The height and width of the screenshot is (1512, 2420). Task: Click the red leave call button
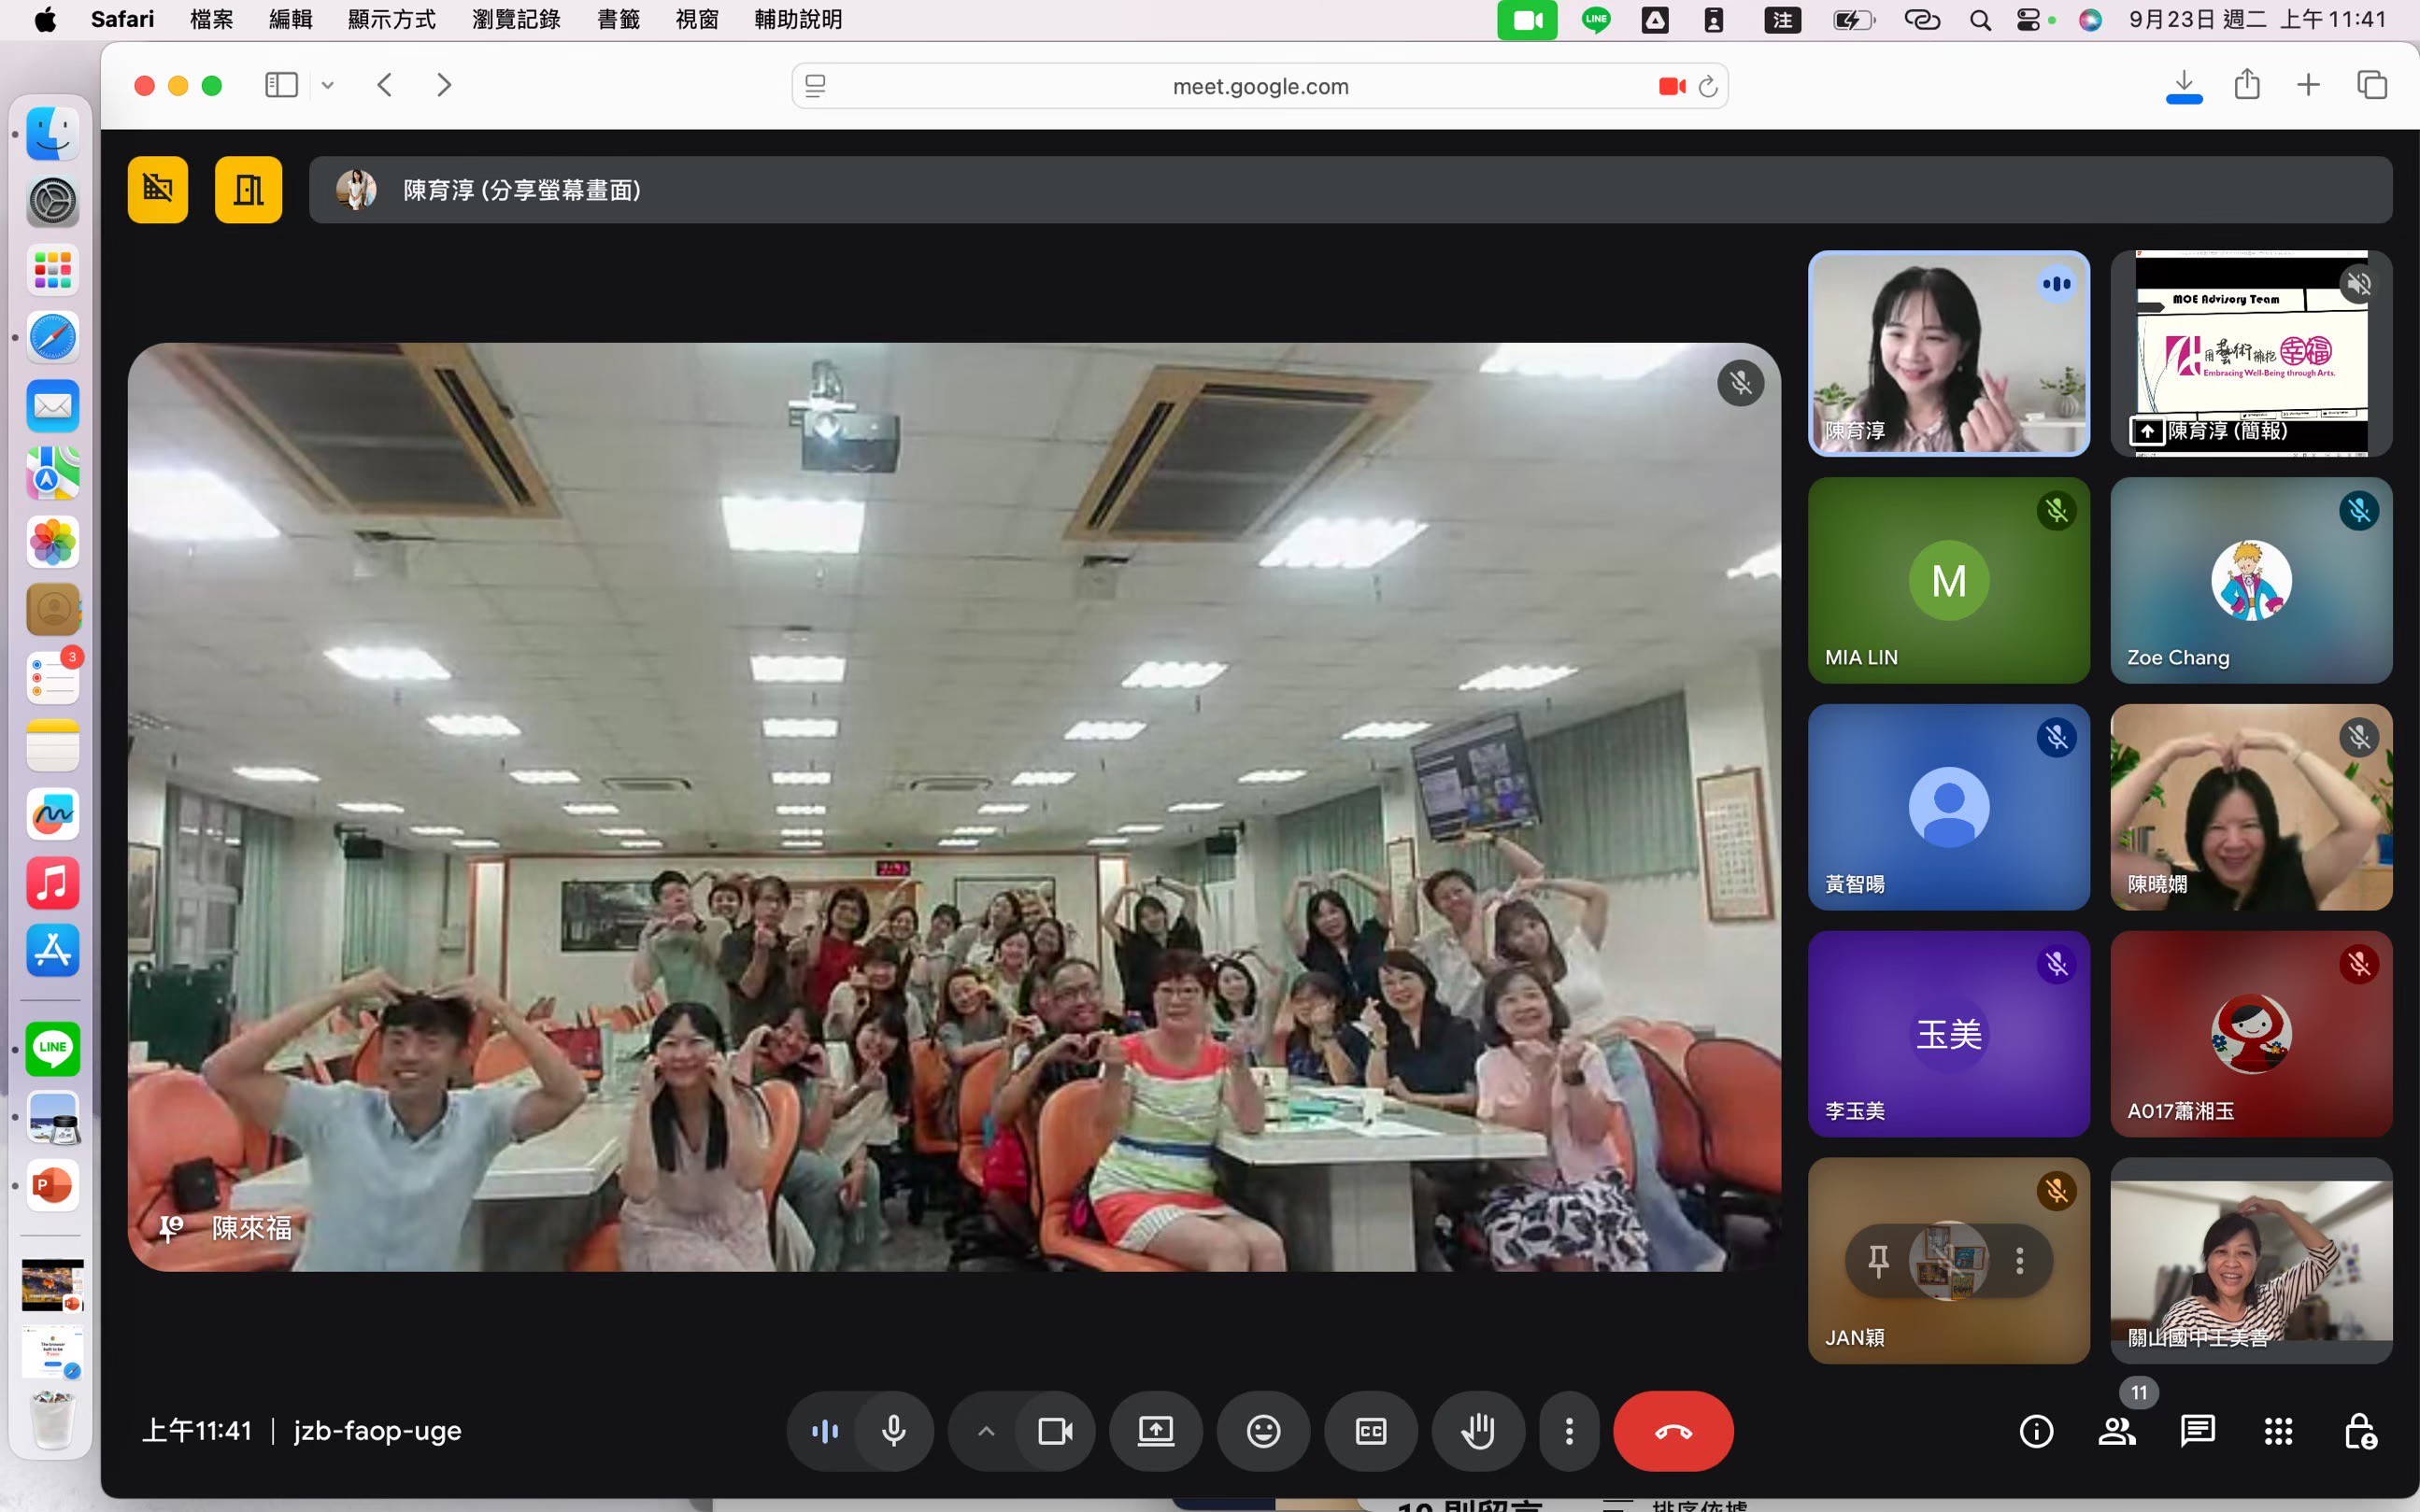[1673, 1431]
